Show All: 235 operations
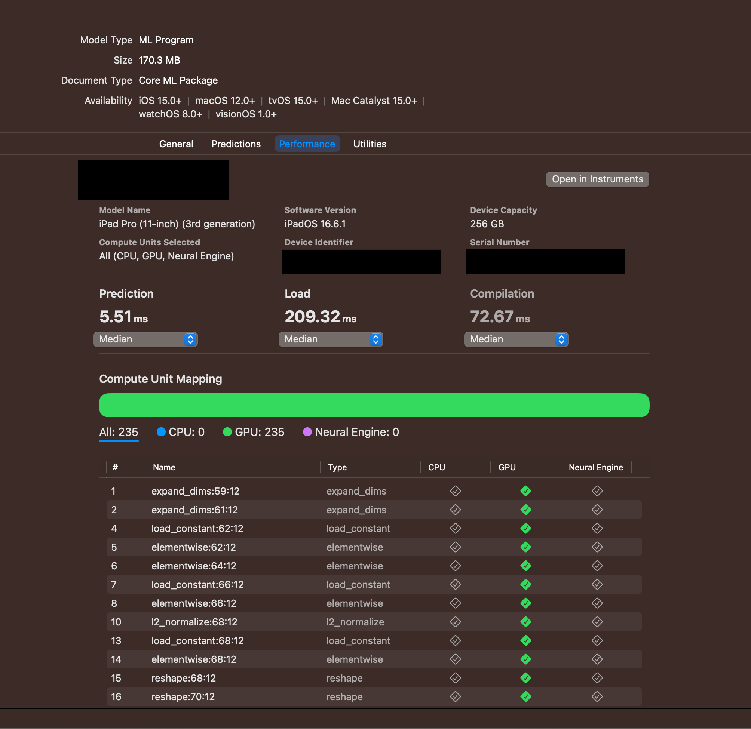 119,432
